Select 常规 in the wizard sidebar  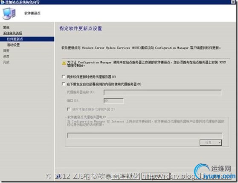pos(6,27)
